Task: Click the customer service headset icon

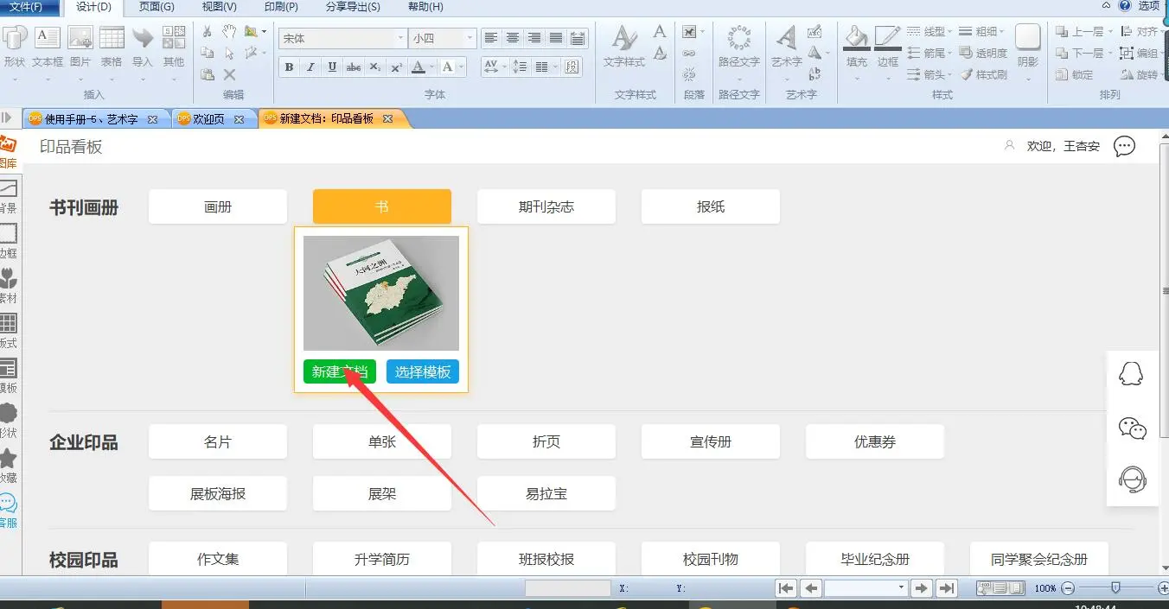Action: [x=1132, y=479]
